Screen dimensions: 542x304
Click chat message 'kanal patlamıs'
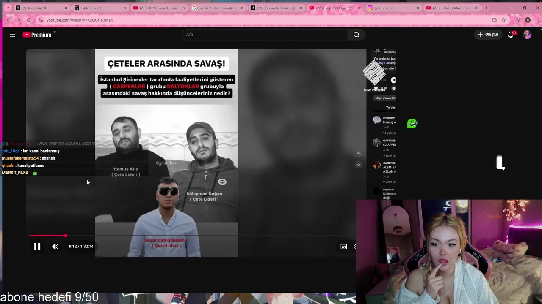(31, 166)
